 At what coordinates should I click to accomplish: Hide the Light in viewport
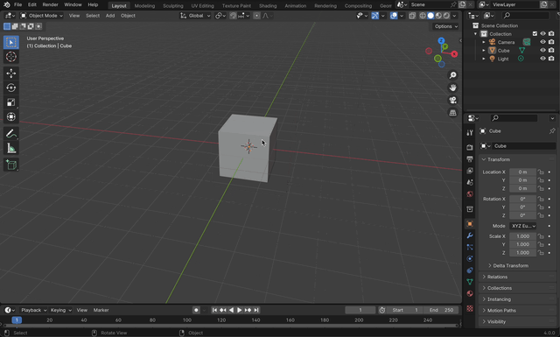pos(542,59)
